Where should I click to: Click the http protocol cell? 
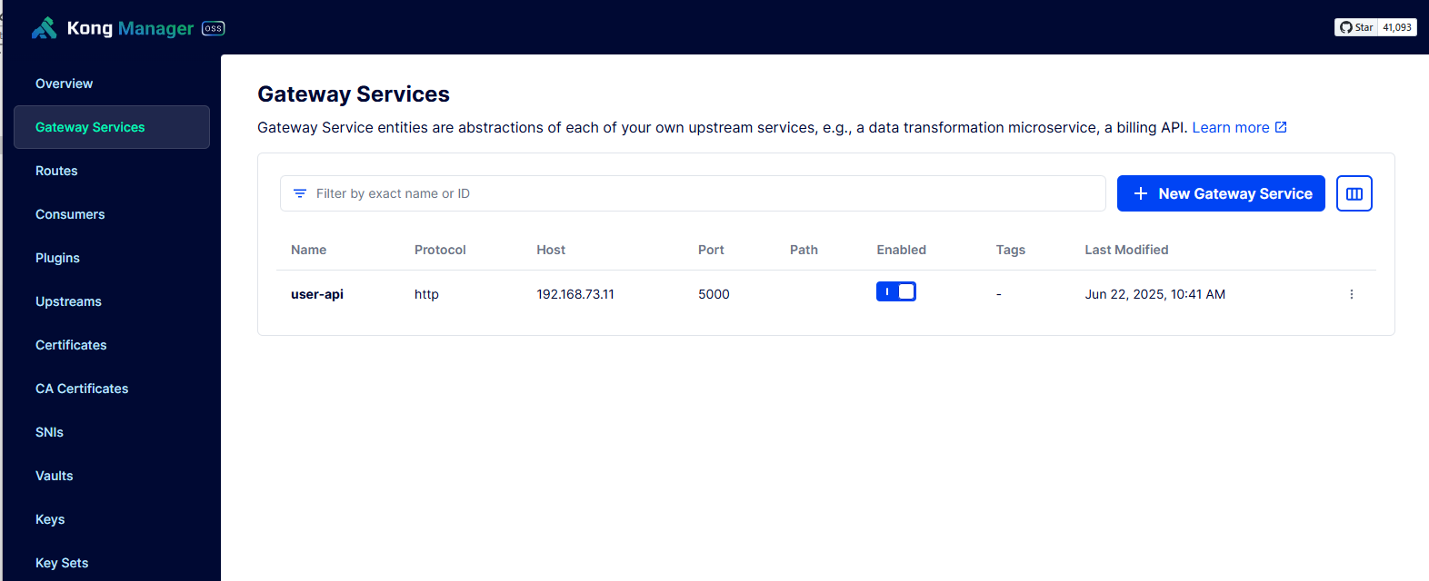[x=426, y=294]
